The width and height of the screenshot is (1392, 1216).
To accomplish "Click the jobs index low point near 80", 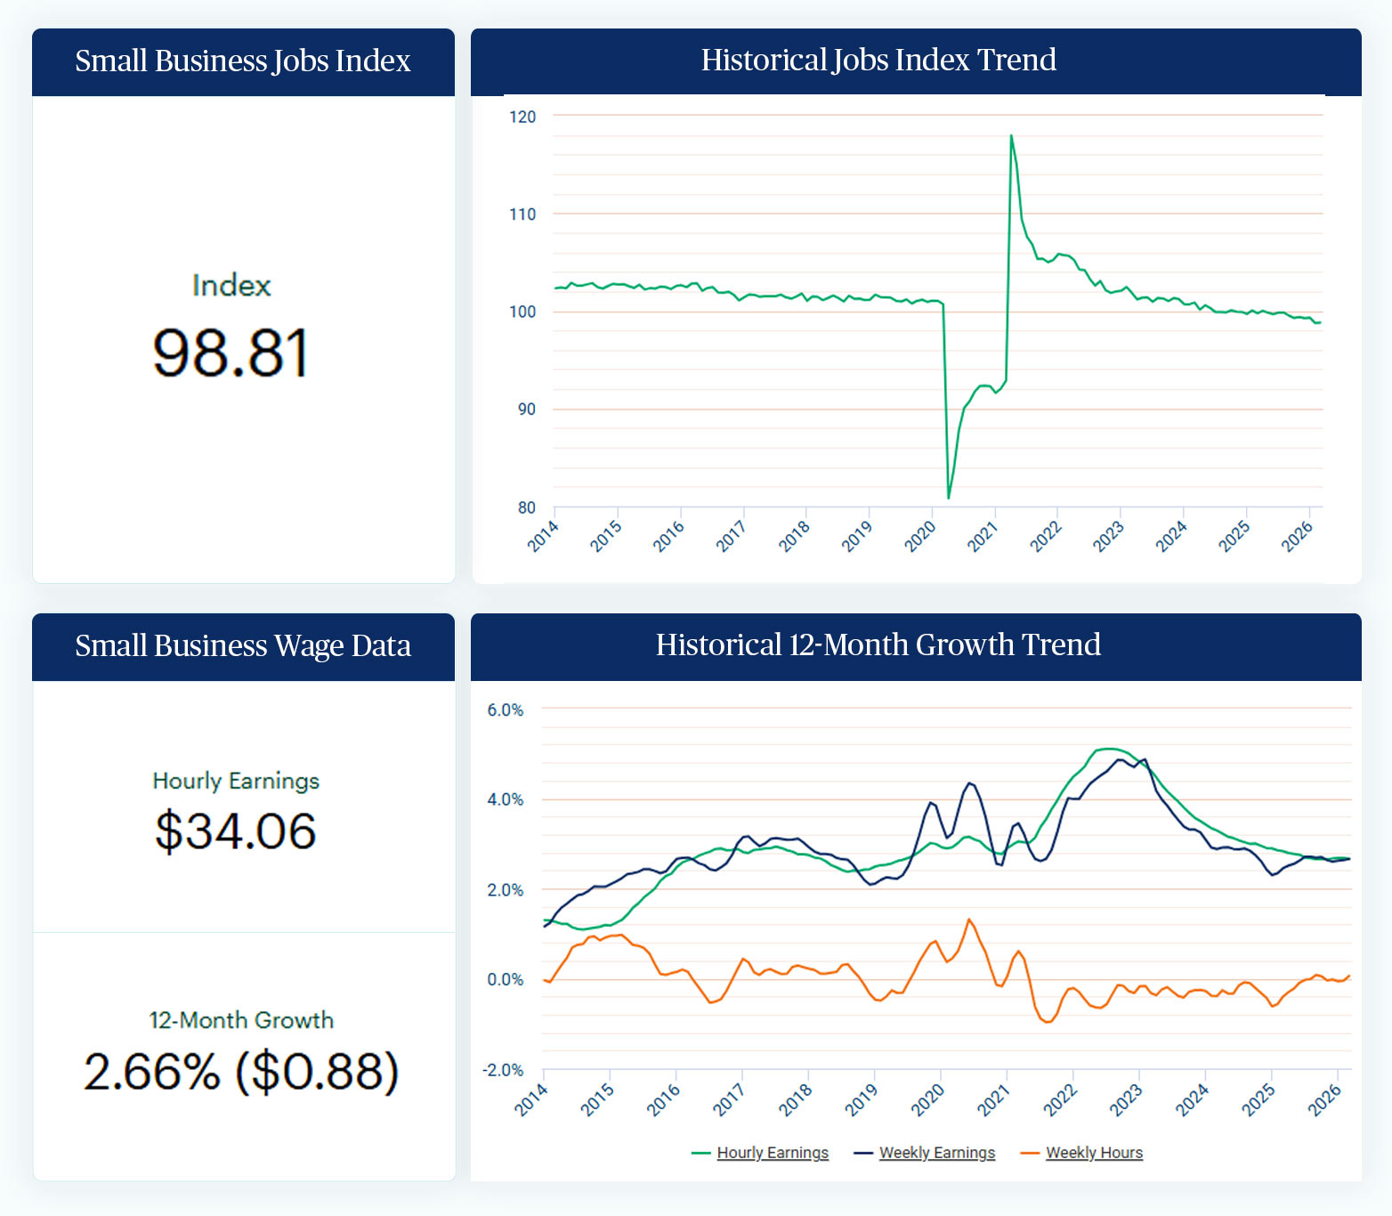I will pyautogui.click(x=949, y=497).
